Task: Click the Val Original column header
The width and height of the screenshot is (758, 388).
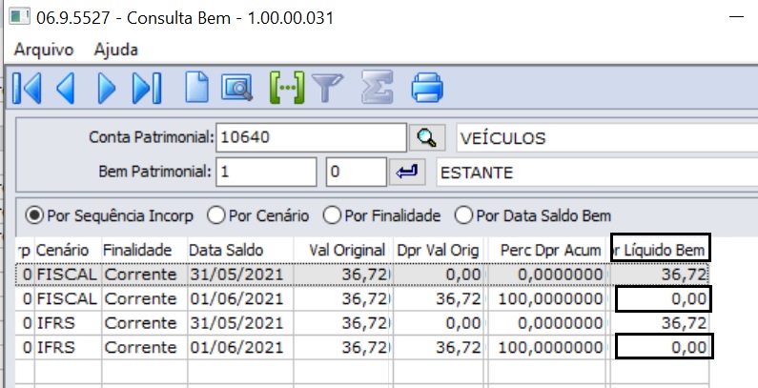Action: pyautogui.click(x=342, y=251)
